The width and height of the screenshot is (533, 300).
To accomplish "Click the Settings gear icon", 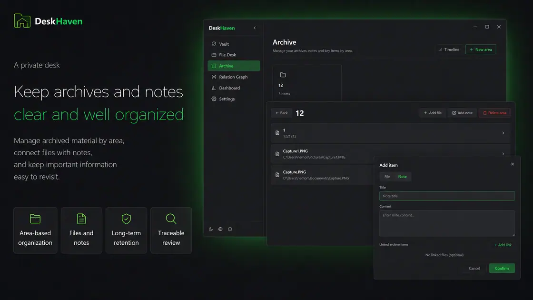I will (214, 99).
